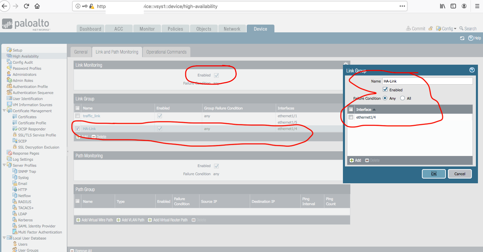Viewport: 483px width, 252px height.
Task: Check the ethernet1/4 interface checkbox
Action: [x=351, y=117]
